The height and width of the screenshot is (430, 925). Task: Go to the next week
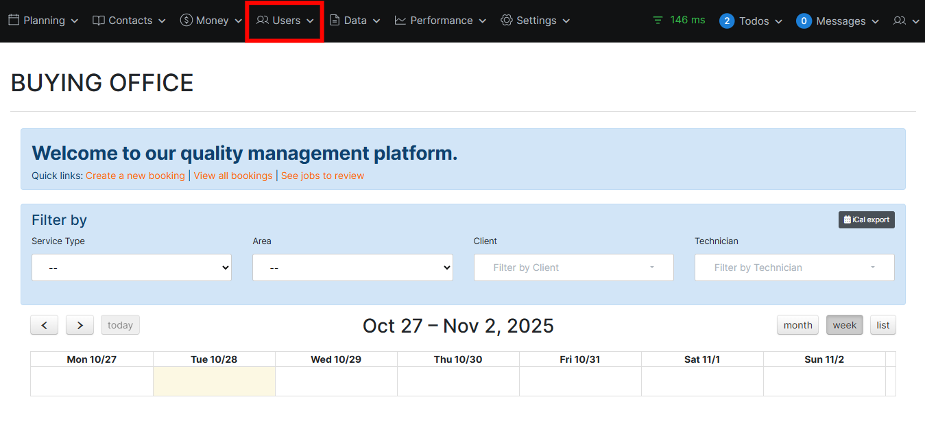click(80, 325)
